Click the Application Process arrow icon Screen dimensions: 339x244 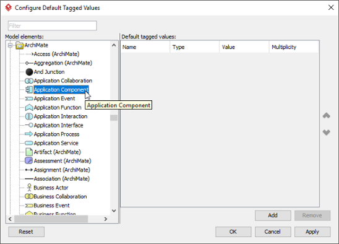(x=29, y=134)
